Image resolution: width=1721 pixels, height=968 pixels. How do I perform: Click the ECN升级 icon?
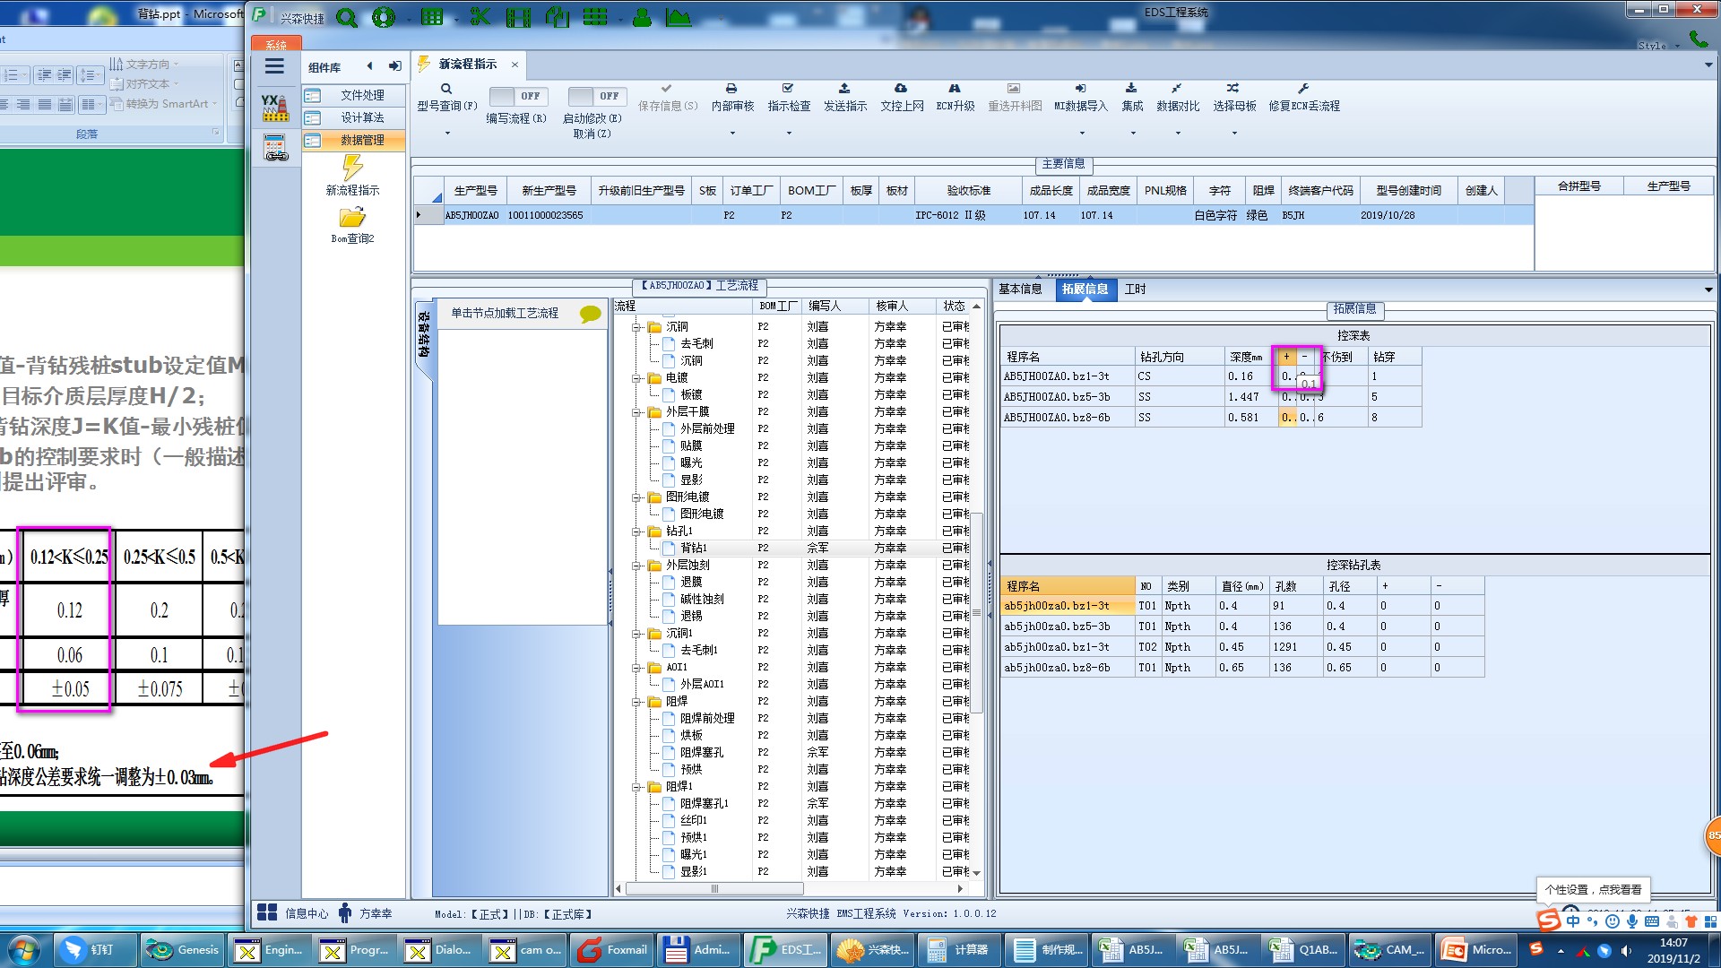pyautogui.click(x=955, y=89)
